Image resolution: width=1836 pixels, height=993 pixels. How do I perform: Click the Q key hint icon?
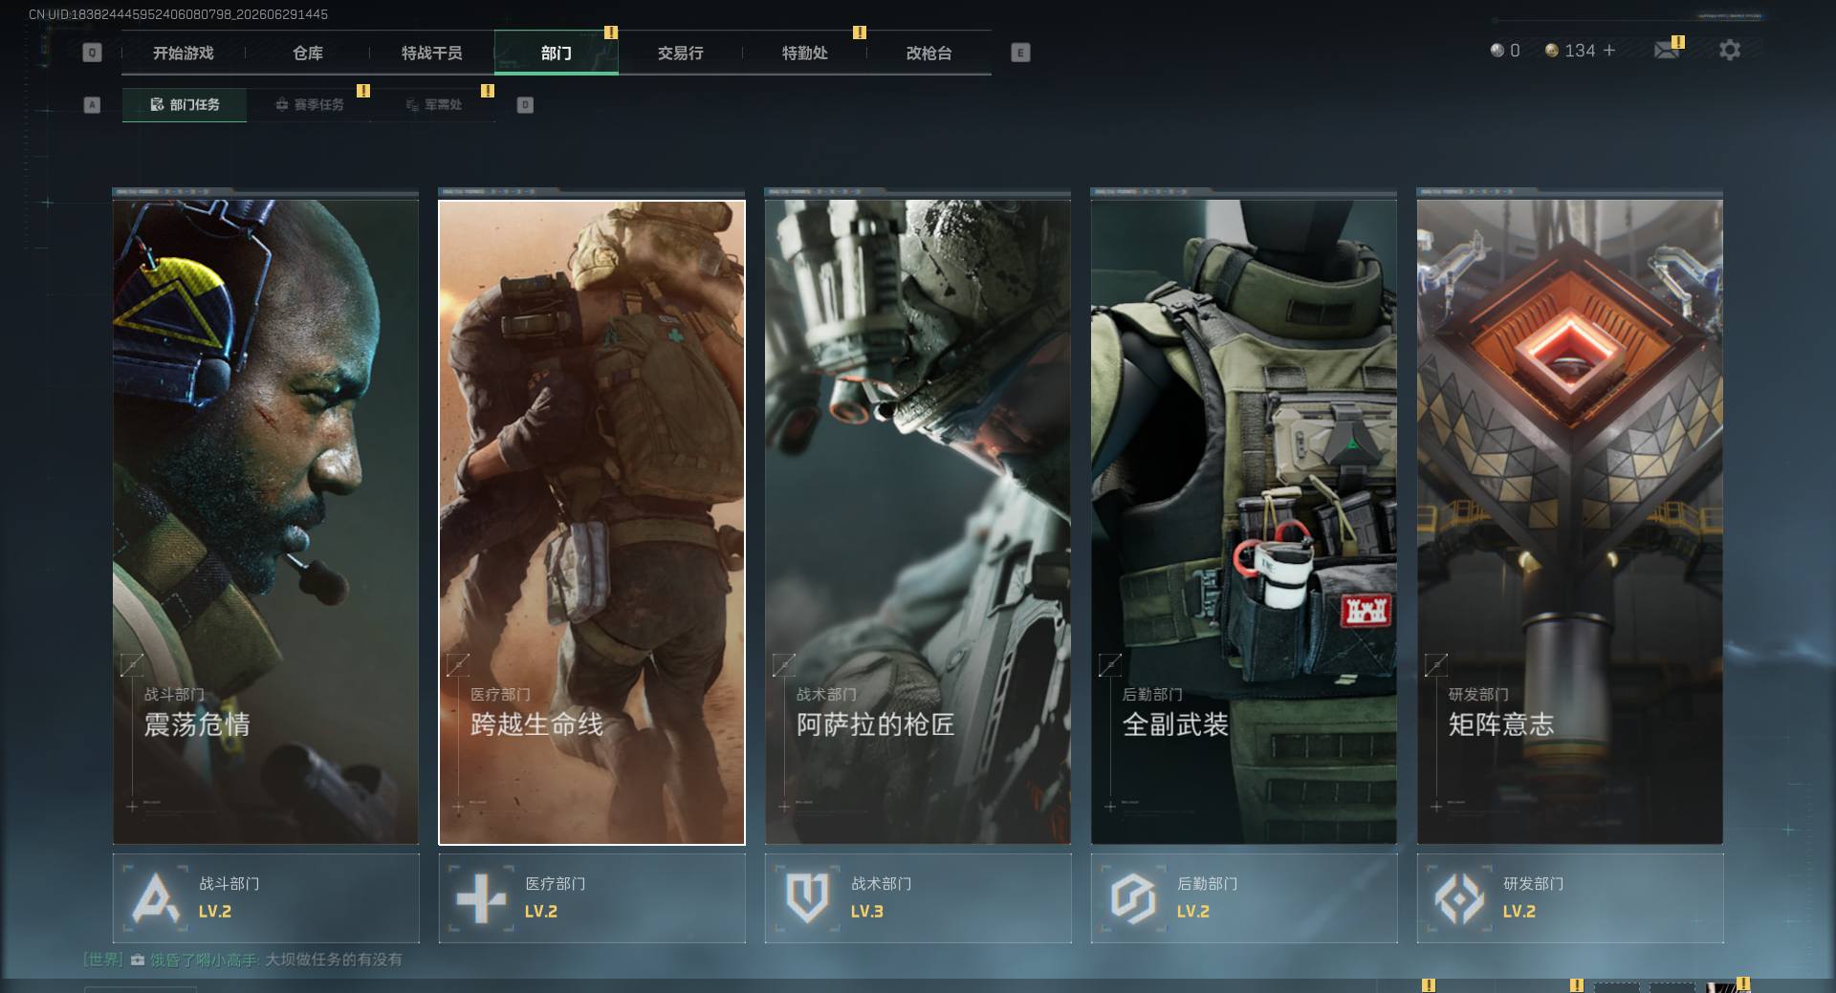92,53
